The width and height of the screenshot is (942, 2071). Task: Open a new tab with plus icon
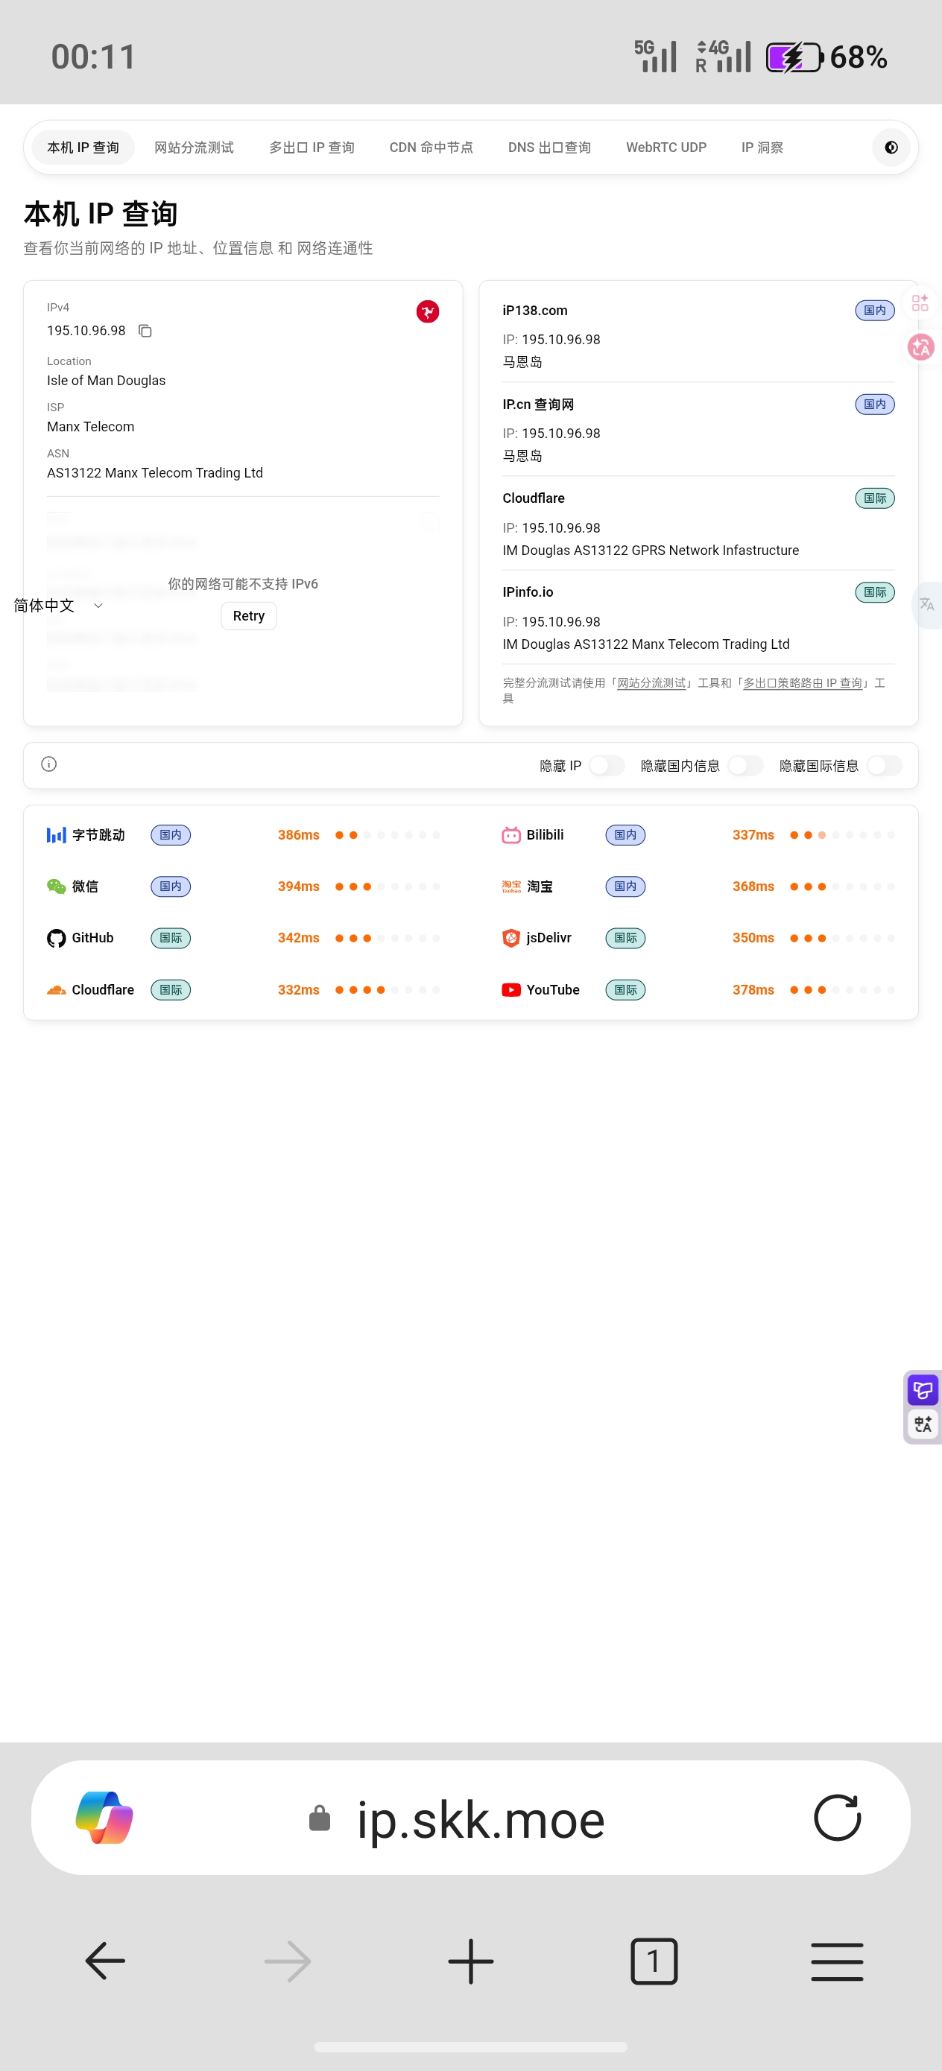point(470,1961)
